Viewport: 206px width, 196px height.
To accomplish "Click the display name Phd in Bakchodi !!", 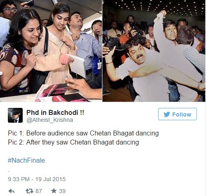I will coord(55,113).
